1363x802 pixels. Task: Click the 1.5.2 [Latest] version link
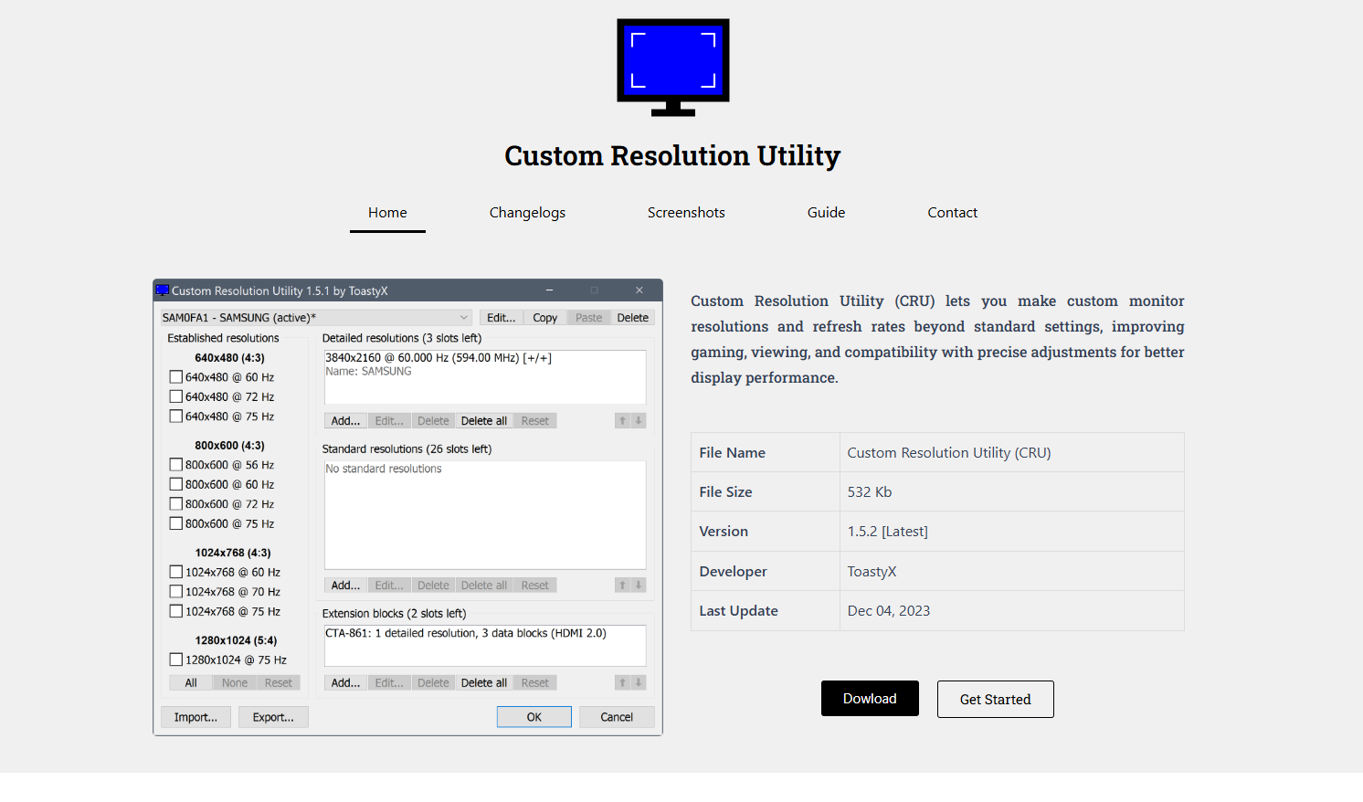pos(887,531)
